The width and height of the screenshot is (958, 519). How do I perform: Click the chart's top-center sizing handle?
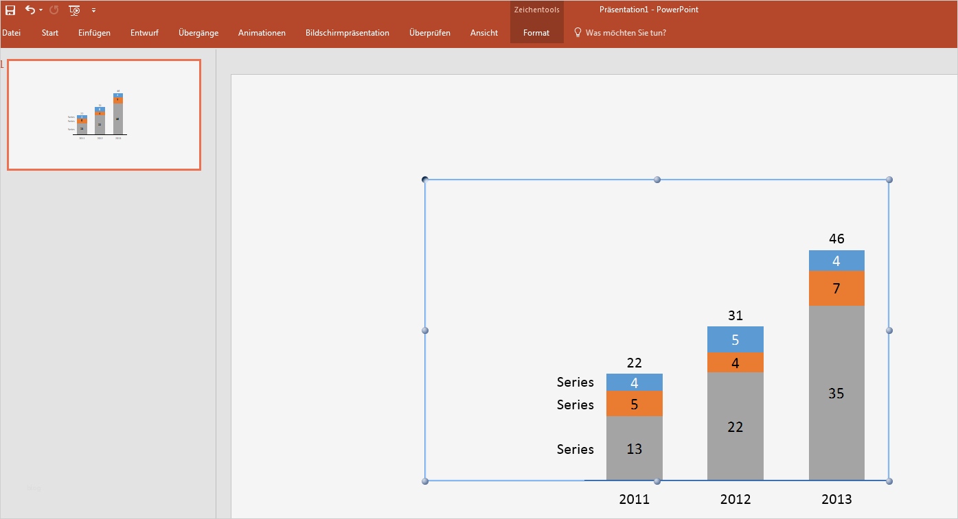(657, 180)
